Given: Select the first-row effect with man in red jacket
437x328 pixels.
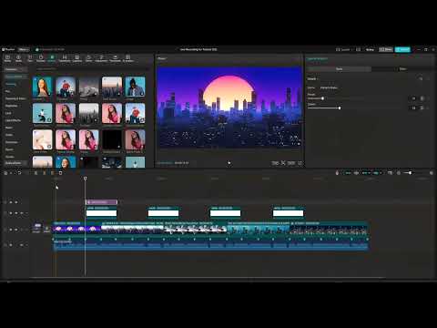Looking at the screenshot, I should coord(66,87).
